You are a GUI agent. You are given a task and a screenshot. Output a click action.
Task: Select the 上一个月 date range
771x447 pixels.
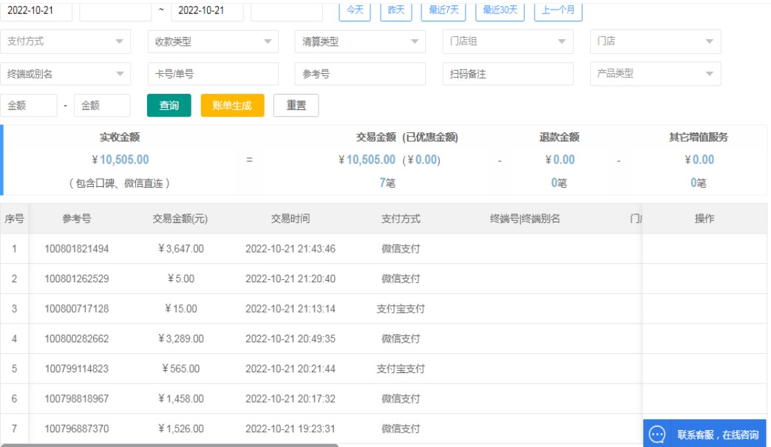pos(558,10)
